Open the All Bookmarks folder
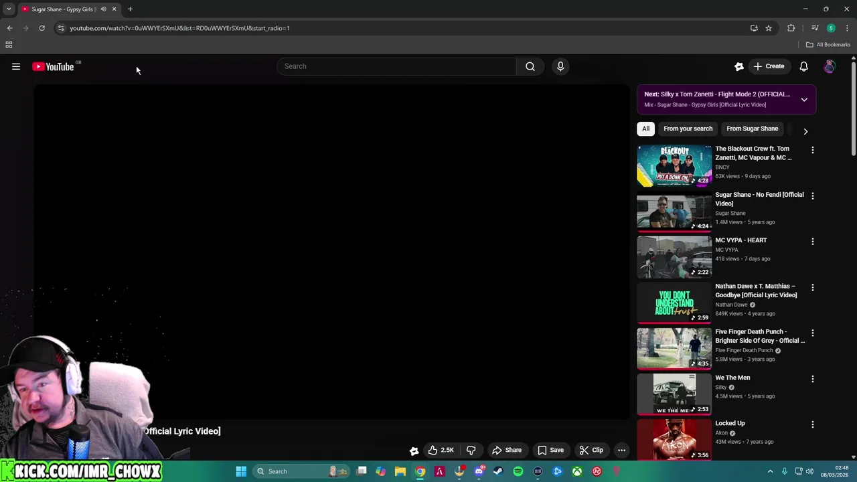This screenshot has height=482, width=857. (828, 45)
